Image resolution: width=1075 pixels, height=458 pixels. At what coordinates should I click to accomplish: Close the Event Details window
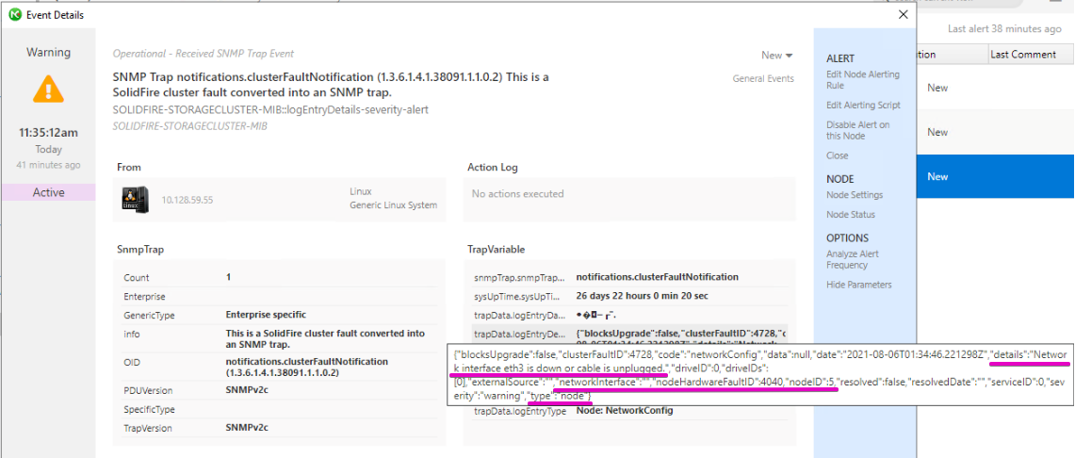pyautogui.click(x=903, y=14)
